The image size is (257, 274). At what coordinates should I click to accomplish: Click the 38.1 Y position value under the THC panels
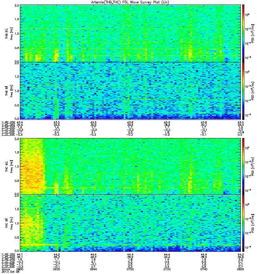pos(20,257)
